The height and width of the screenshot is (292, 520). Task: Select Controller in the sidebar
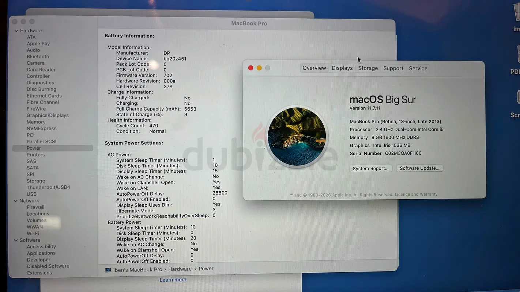point(38,77)
